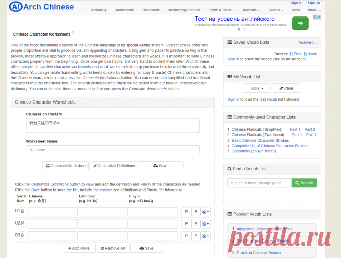Viewport: 341px width, 258px height.
Task: Click the E button in row 01
Action: (x=196, y=212)
